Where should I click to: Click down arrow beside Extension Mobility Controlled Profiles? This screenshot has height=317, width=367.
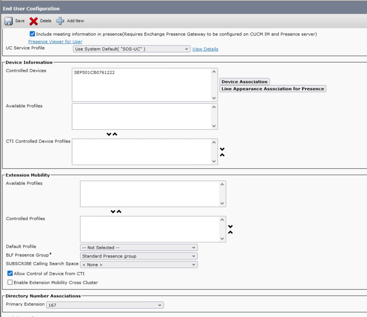pyautogui.click(x=230, y=226)
